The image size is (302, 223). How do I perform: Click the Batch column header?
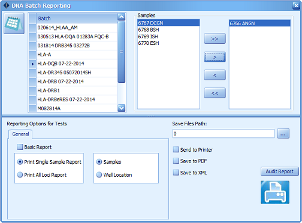[x=77, y=19]
